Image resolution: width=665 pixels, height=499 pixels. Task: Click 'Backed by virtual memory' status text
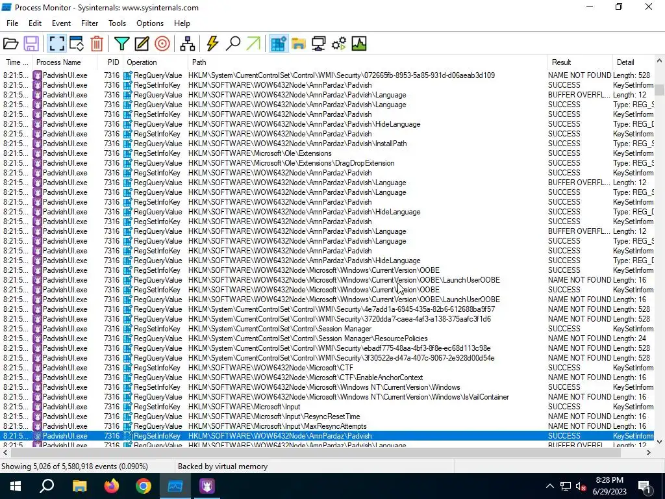(x=223, y=467)
